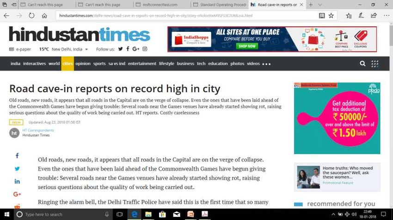Open the india section
393x220 pixels.
[x=15, y=64]
